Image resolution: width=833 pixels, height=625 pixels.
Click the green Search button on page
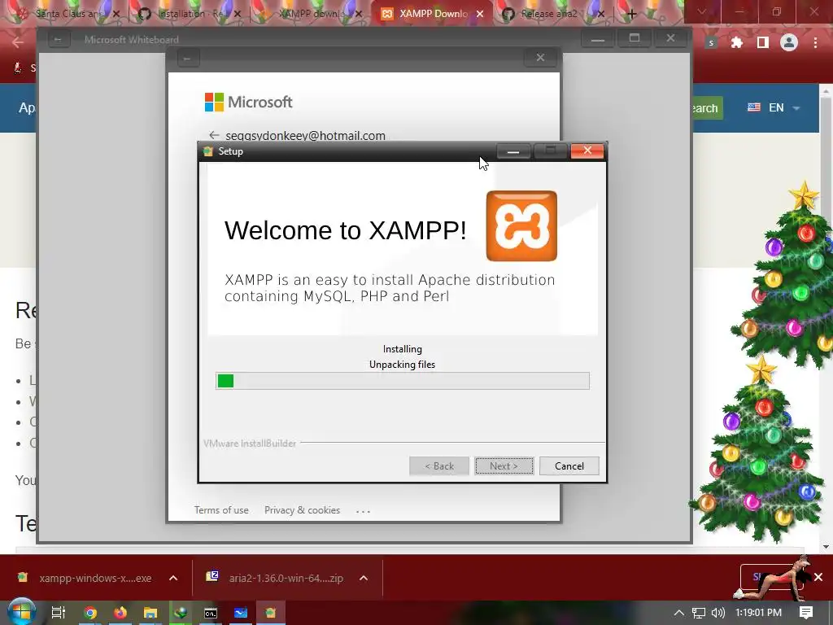pos(707,108)
